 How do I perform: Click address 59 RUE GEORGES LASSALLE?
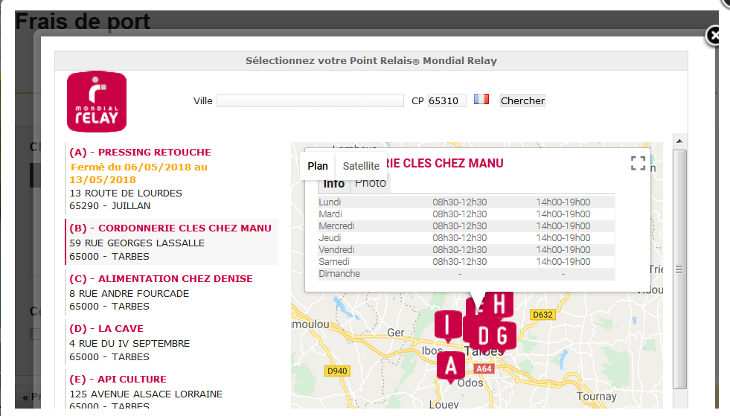point(137,243)
